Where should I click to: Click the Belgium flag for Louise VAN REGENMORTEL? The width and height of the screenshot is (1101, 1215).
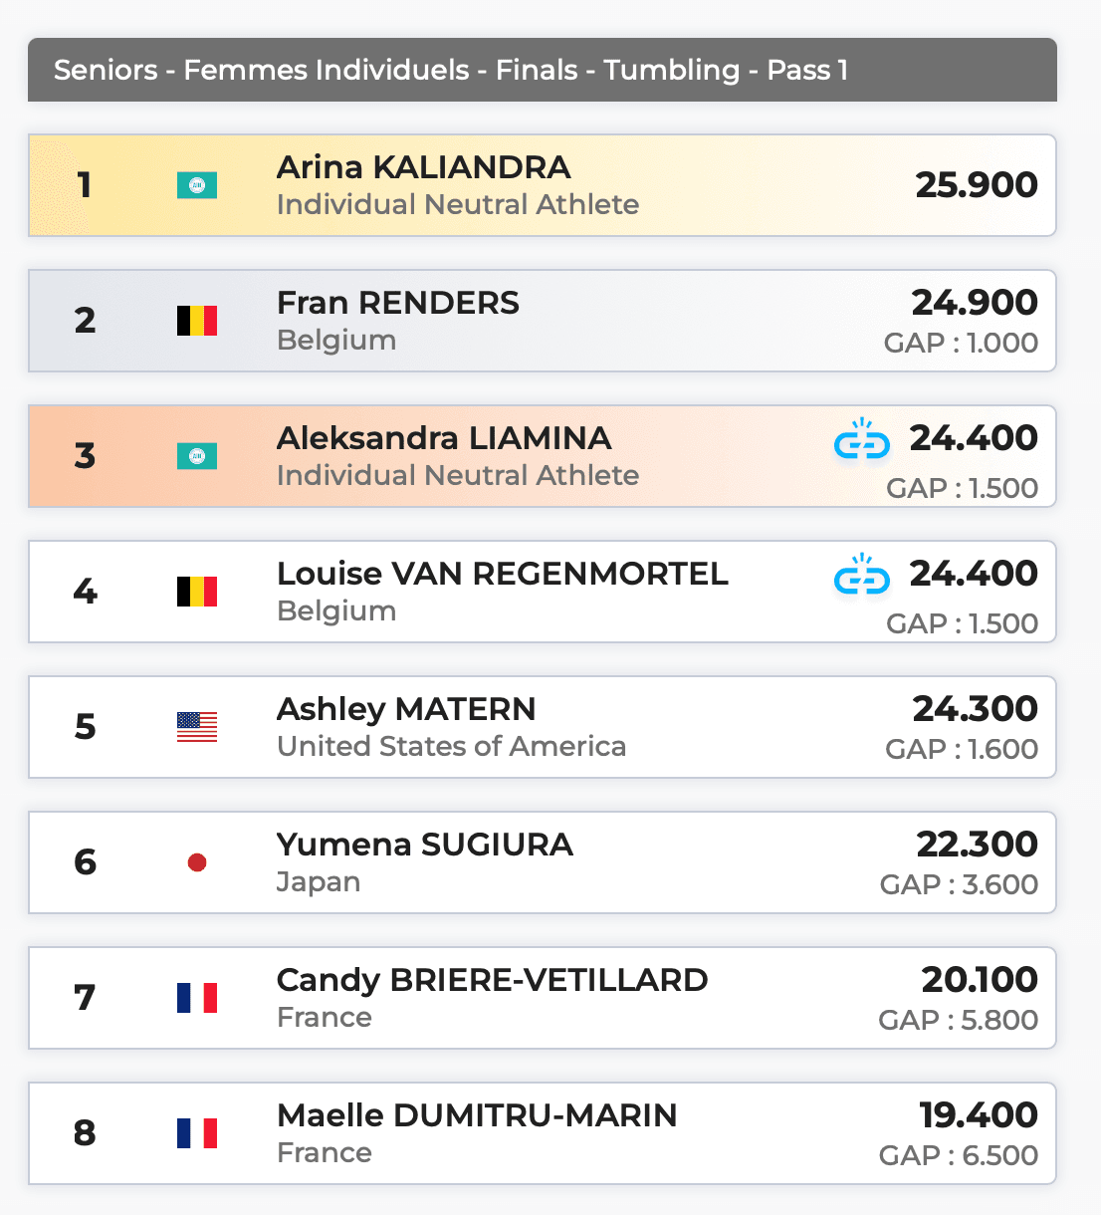197,592
